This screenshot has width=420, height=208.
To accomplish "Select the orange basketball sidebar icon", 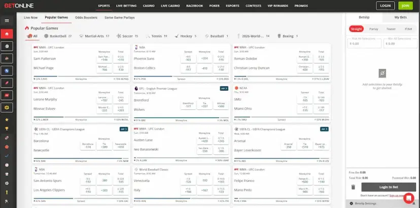I will [7, 147].
